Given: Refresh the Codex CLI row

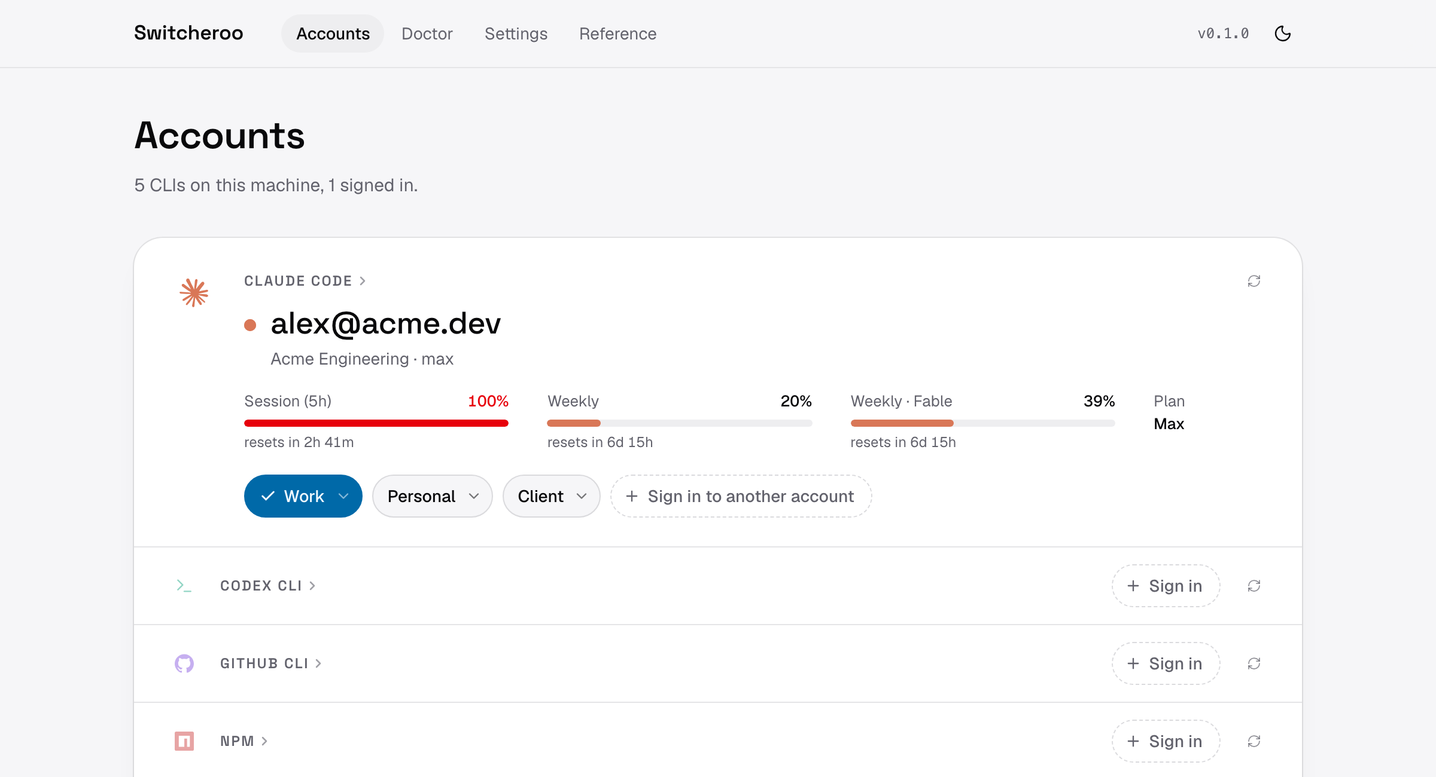Looking at the screenshot, I should click(1254, 586).
